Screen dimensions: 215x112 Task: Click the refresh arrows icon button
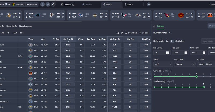[53, 5]
